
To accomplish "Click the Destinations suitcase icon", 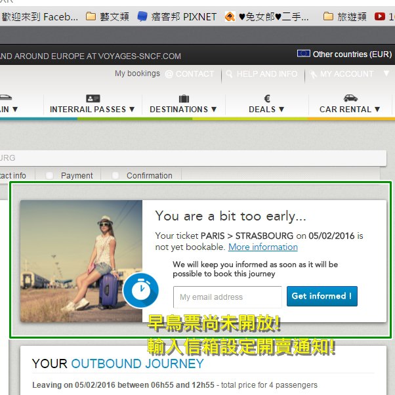I will (x=184, y=98).
